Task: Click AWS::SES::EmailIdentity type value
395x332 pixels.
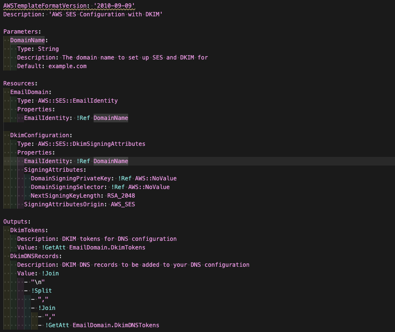Action: click(78, 101)
